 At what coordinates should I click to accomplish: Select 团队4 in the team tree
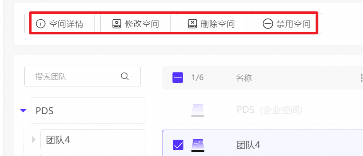tap(93, 140)
